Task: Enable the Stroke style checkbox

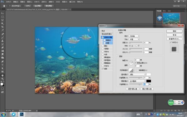Action: pos(103,46)
